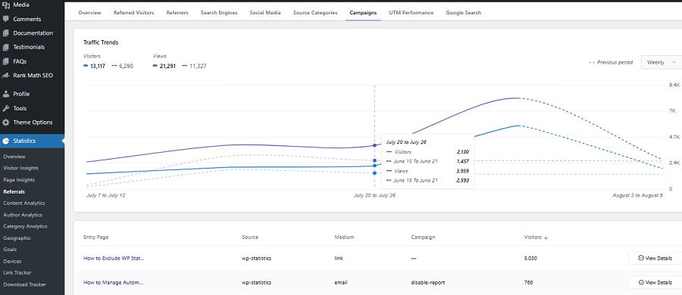Open the Weekly interval dropdown

[661, 62]
